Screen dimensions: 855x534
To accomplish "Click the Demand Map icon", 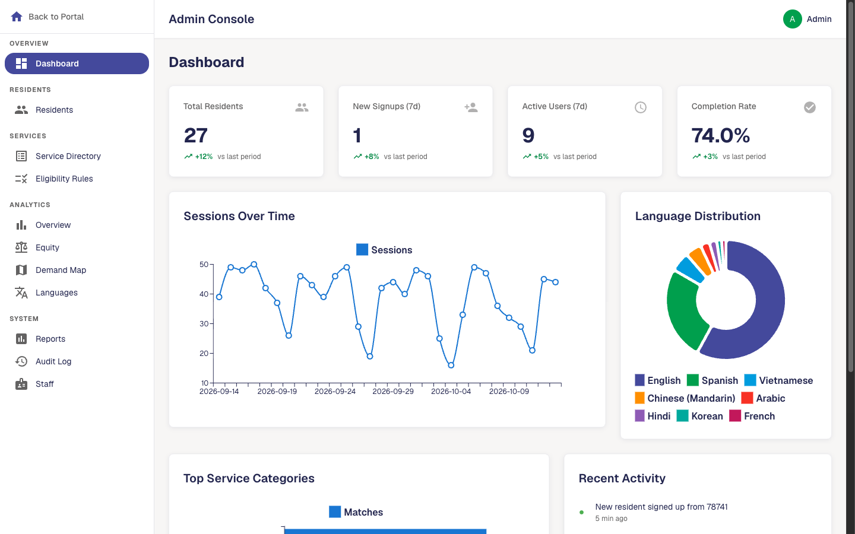I will pyautogui.click(x=21, y=270).
